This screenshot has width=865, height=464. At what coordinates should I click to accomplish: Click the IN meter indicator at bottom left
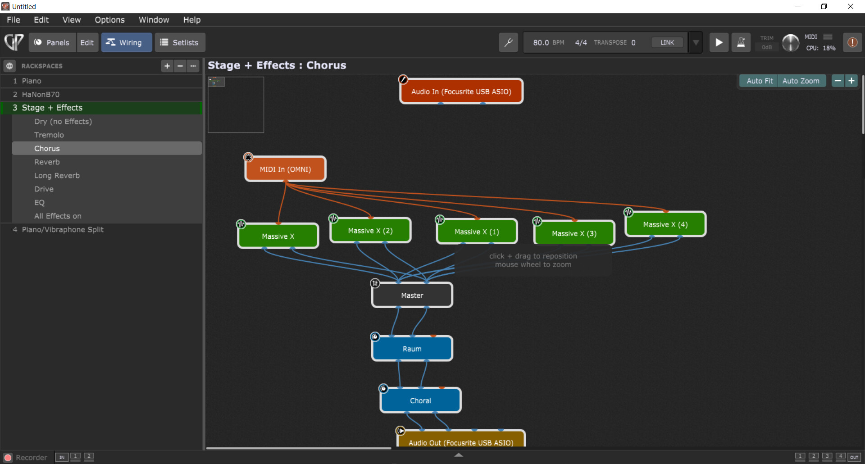point(62,457)
